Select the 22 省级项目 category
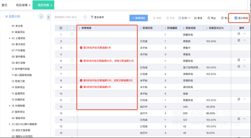Image resolution: width=251 pixels, height=138 pixels. pos(18,118)
